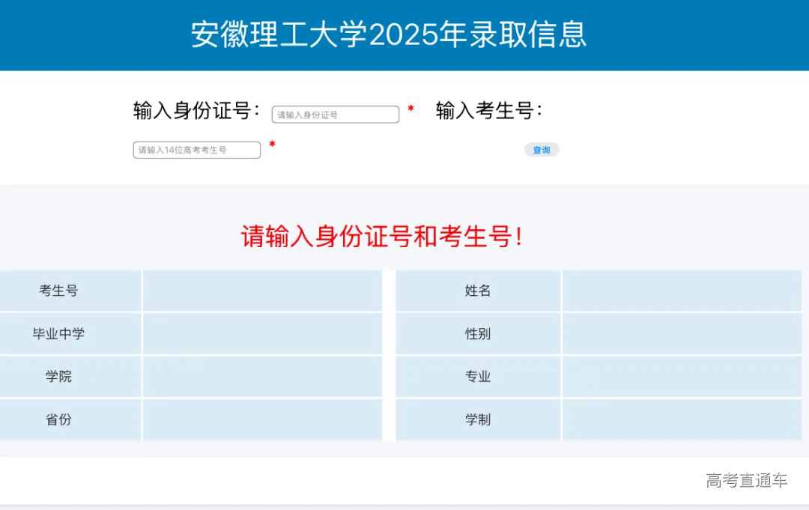The width and height of the screenshot is (809, 510).
Task: Click the 专业 row label
Action: (477, 377)
